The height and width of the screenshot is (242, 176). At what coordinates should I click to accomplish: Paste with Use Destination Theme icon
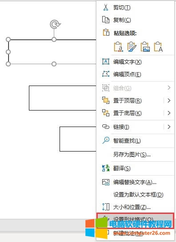pos(118,47)
